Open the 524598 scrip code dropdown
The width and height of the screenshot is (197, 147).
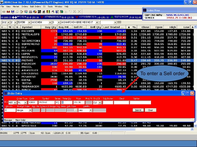pyautogui.click(x=29, y=22)
